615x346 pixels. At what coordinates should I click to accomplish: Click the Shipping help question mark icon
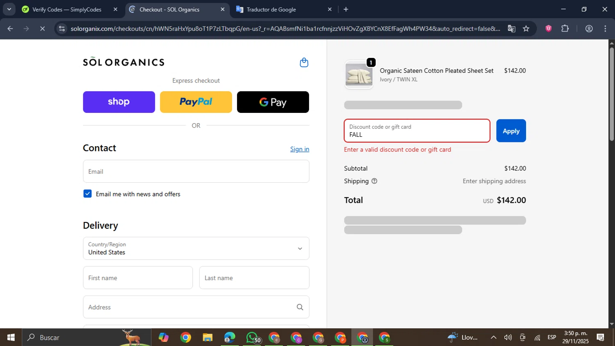tap(374, 181)
